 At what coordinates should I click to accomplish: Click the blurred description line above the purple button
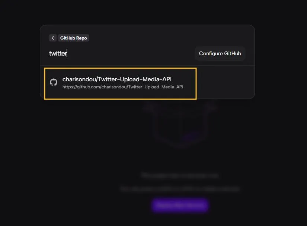(180, 189)
